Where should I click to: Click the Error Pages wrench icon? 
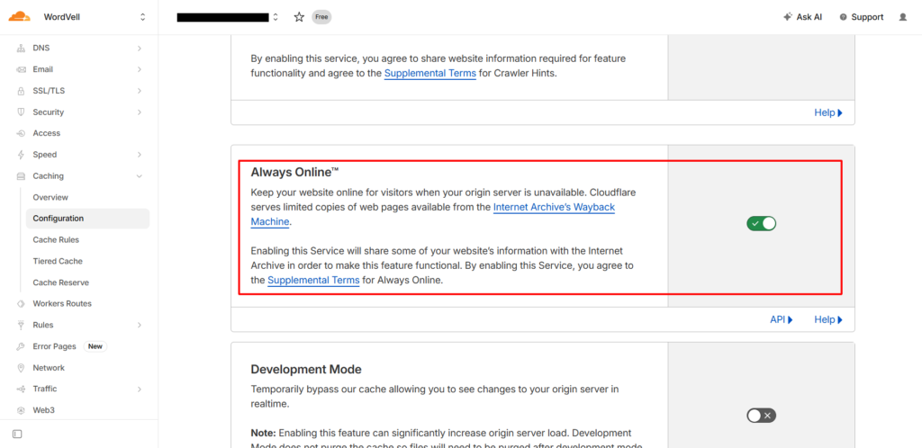(x=22, y=346)
